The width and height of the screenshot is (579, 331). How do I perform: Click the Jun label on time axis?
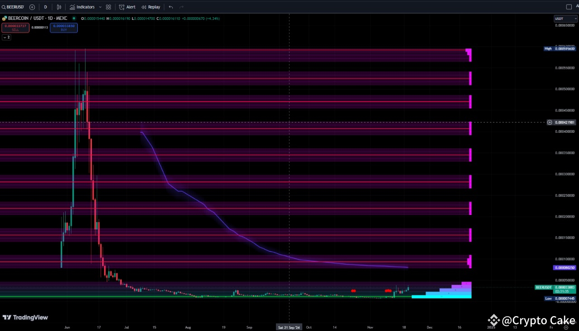click(x=67, y=326)
